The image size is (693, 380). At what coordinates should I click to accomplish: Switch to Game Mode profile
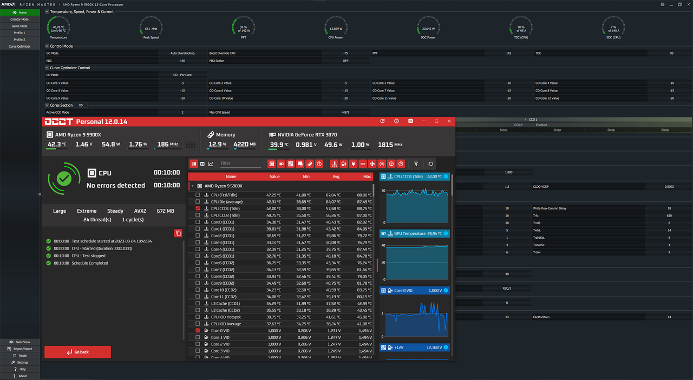point(19,26)
